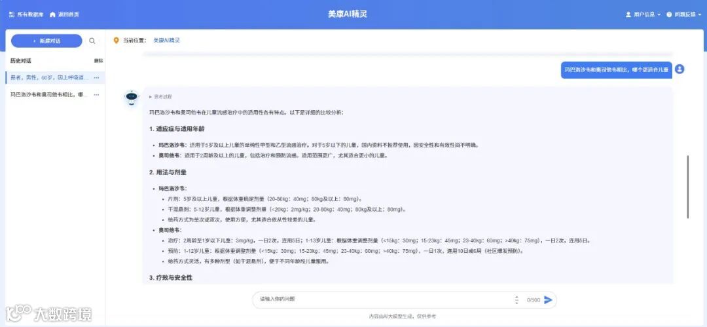Click the chat's vertical scrollbar
This screenshot has width=707, height=327.
click(x=687, y=187)
